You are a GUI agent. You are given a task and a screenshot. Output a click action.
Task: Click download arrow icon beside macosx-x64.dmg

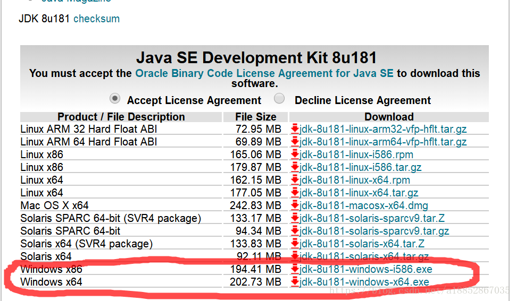[x=295, y=205]
